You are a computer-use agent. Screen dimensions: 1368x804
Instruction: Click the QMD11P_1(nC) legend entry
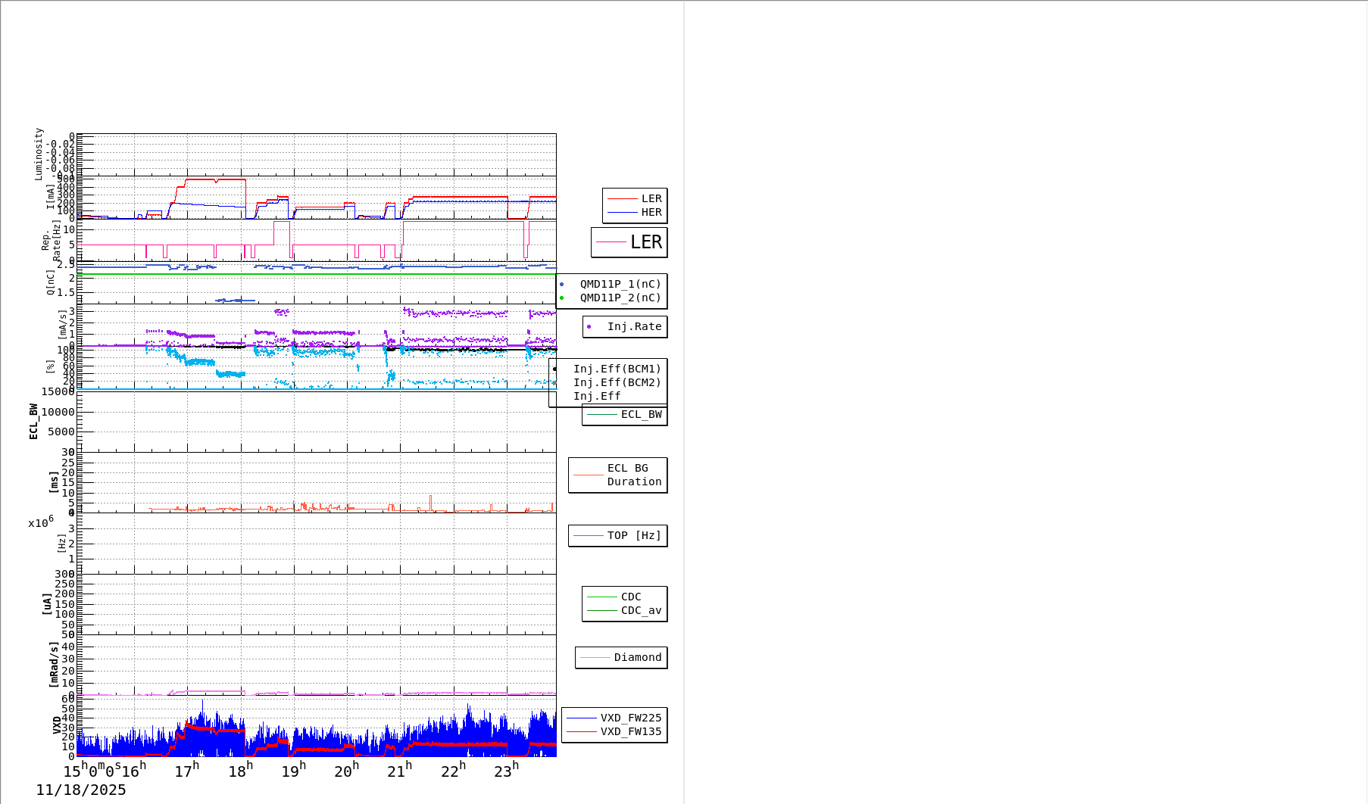click(620, 285)
